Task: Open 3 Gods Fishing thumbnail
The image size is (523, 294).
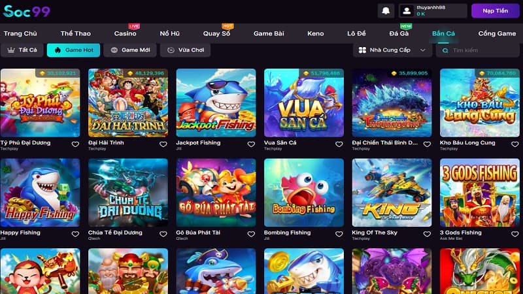Action: [480, 193]
